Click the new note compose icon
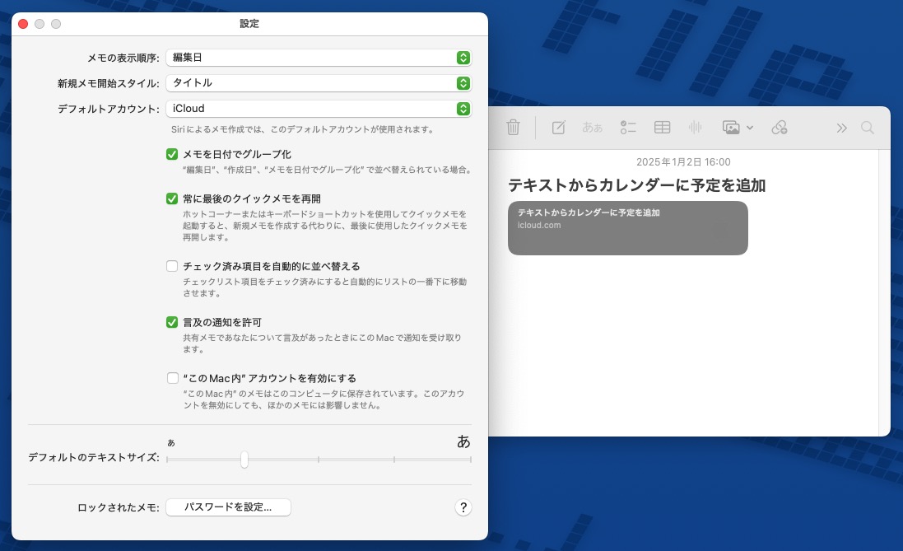 (558, 128)
